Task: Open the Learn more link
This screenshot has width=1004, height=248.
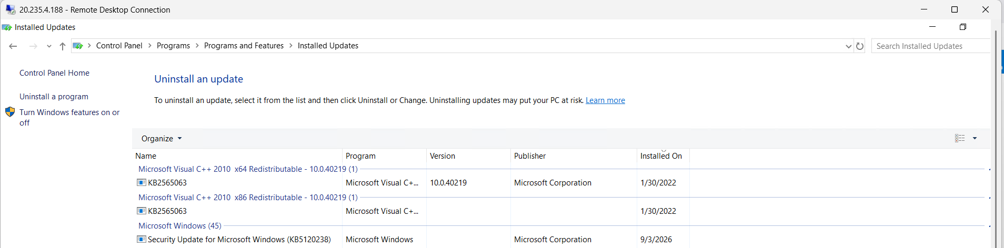Action: click(605, 100)
